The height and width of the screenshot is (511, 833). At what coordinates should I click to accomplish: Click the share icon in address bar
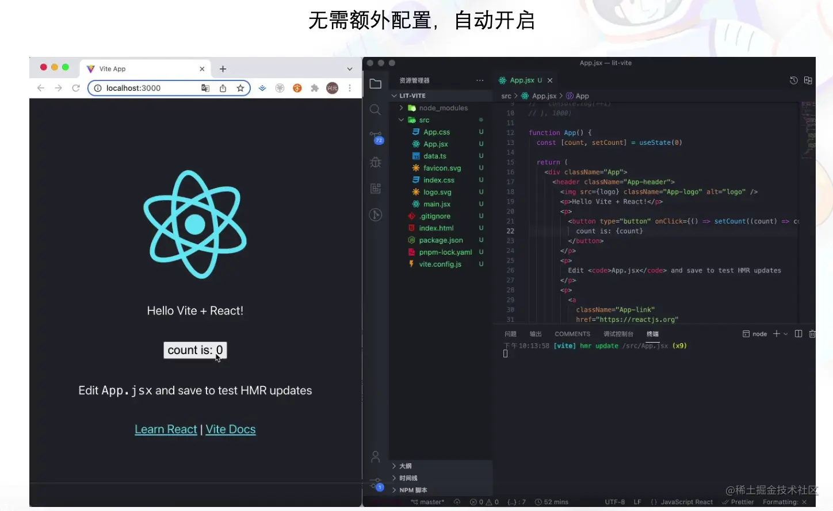pos(223,88)
